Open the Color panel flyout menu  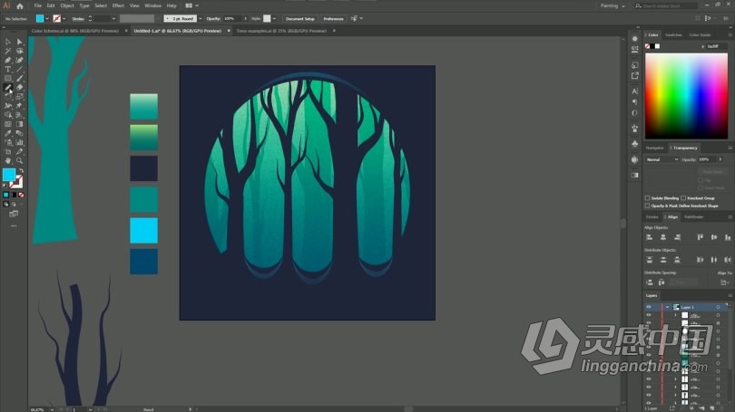click(x=730, y=35)
